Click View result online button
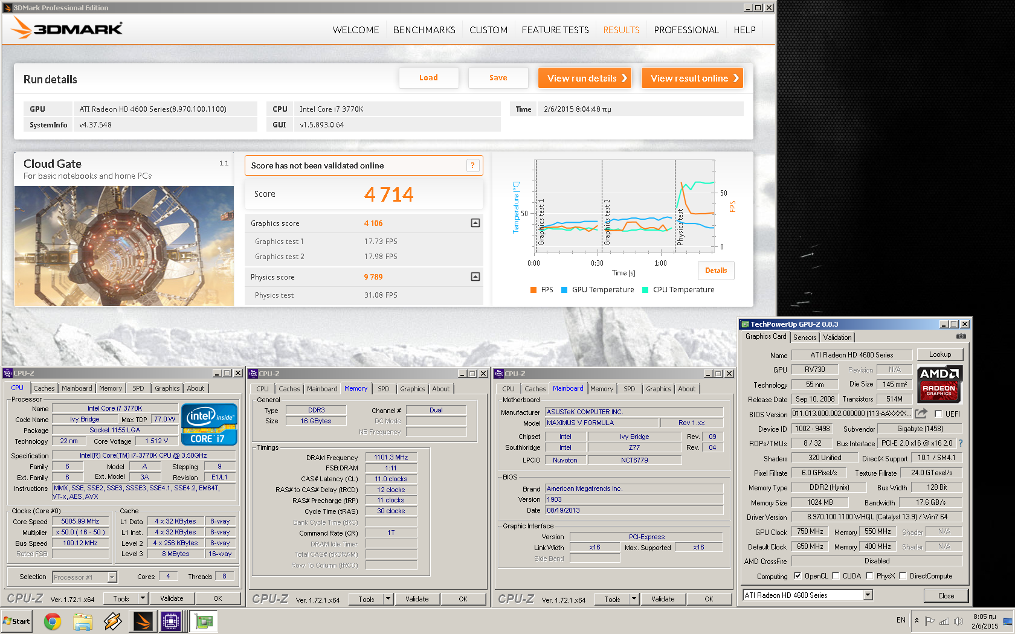The height and width of the screenshot is (634, 1015). pos(692,78)
